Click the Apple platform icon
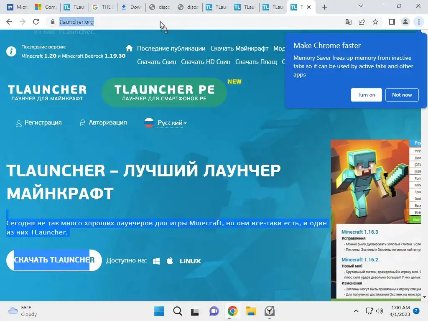The image size is (428, 321). [x=170, y=261]
